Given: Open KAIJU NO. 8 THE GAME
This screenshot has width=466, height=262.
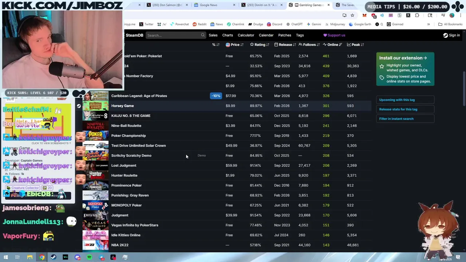Looking at the screenshot, I should tap(131, 116).
